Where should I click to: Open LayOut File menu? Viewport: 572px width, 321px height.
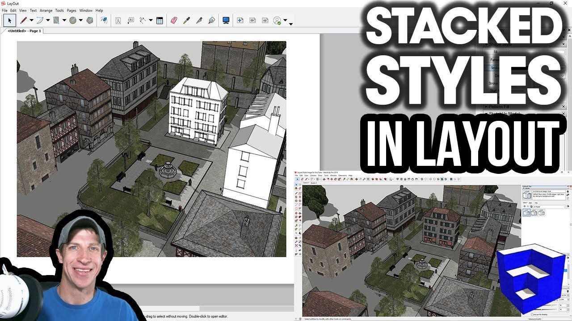click(4, 10)
